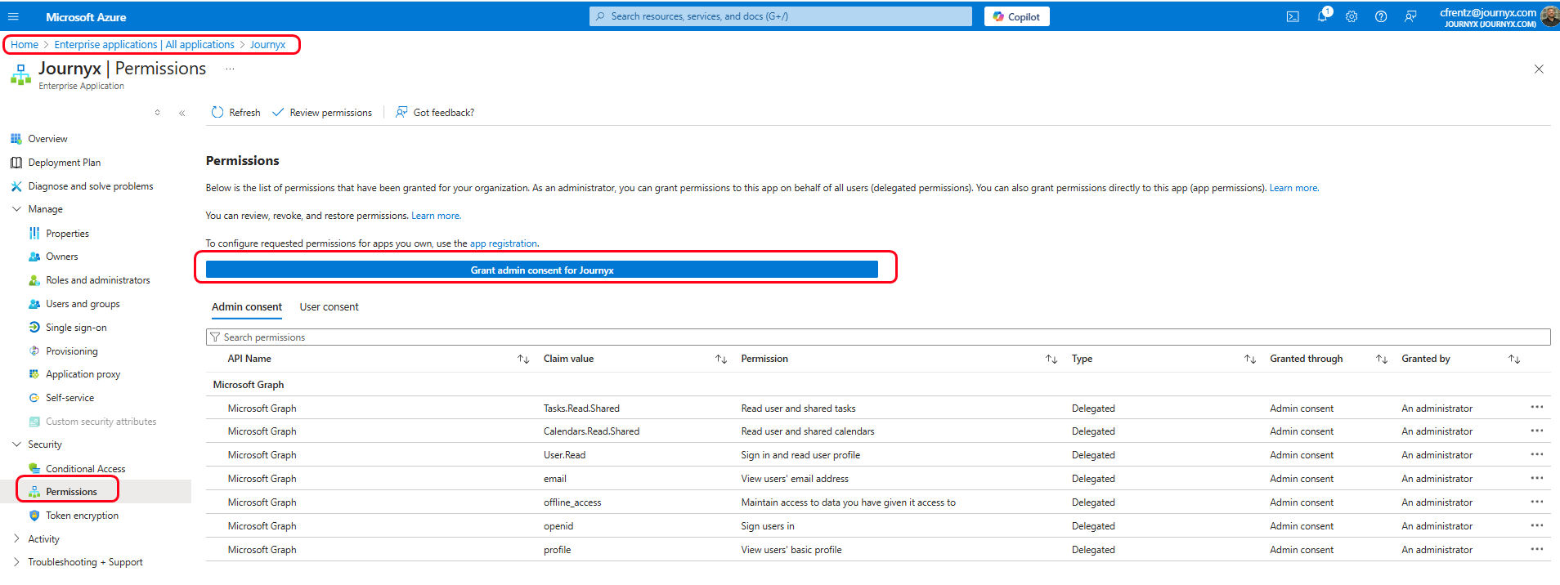Open Learn more after app permissions text
The width and height of the screenshot is (1560, 585).
point(1293,188)
